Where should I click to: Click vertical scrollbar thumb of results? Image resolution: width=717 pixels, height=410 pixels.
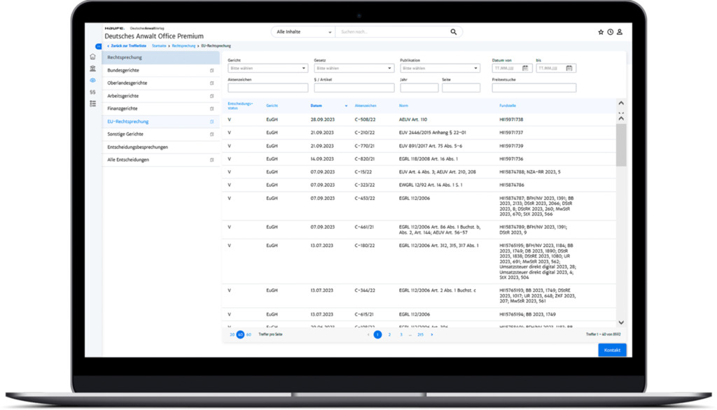click(x=621, y=145)
